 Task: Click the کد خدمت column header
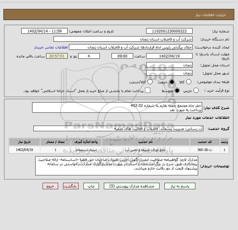[205, 142]
